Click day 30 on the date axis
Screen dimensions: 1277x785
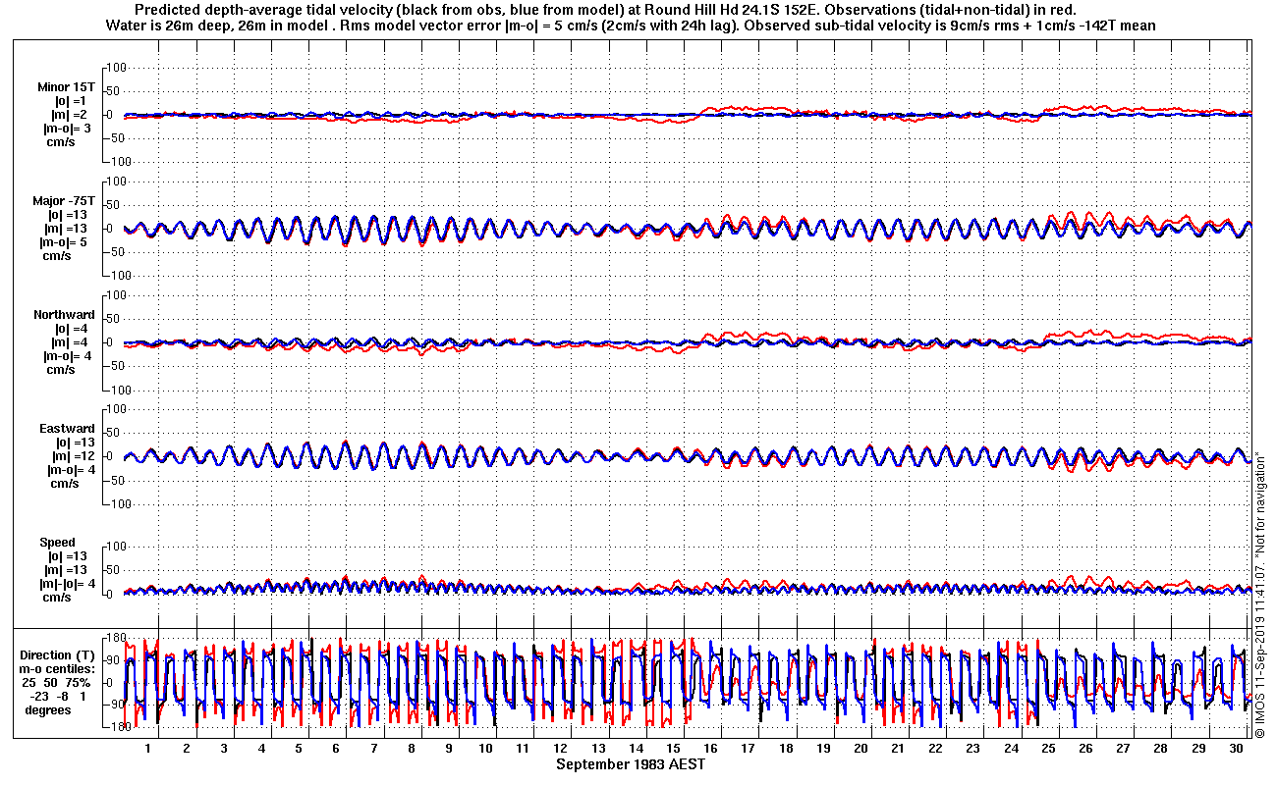click(x=1237, y=749)
